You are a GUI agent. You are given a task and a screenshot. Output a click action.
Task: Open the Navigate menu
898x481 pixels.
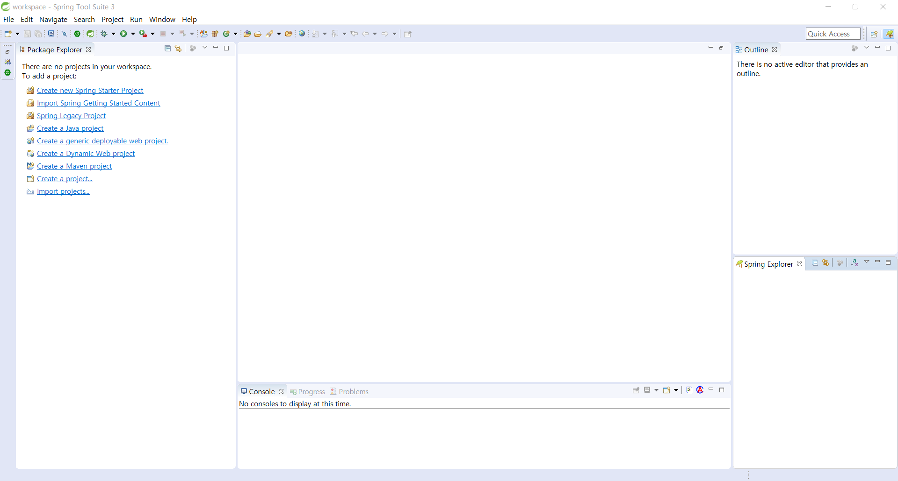pos(53,19)
